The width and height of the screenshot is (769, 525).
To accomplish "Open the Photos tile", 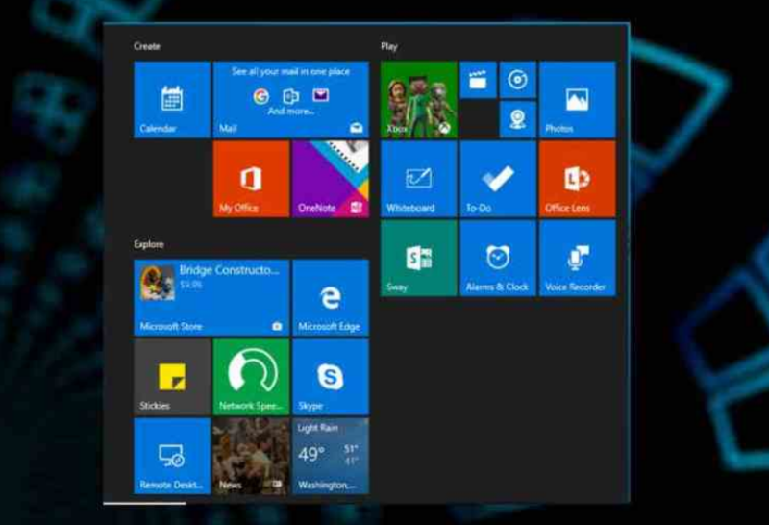I will point(577,99).
